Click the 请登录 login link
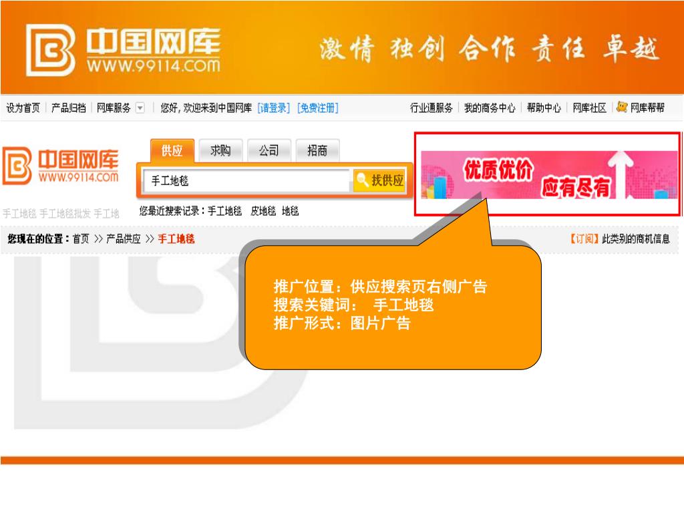The width and height of the screenshot is (684, 513). tap(273, 108)
